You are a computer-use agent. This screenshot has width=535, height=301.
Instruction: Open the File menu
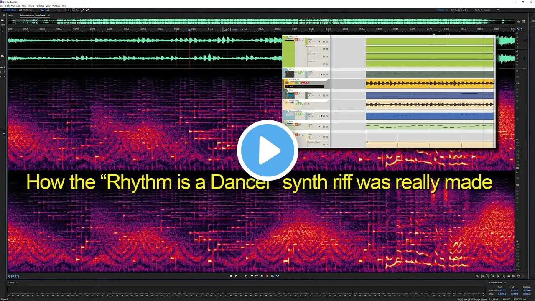pos(2,6)
